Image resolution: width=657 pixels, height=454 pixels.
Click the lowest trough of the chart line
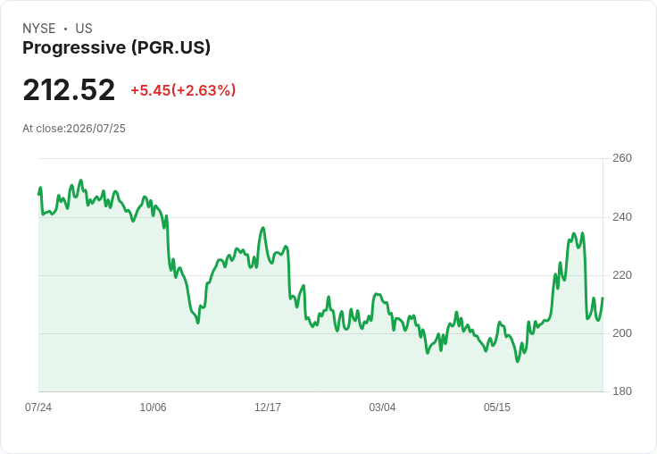pos(518,361)
